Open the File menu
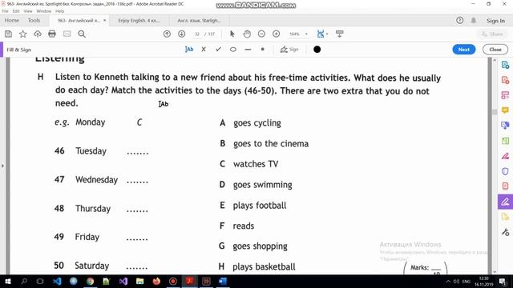Viewport: 513px width, 288px height. coord(6,11)
